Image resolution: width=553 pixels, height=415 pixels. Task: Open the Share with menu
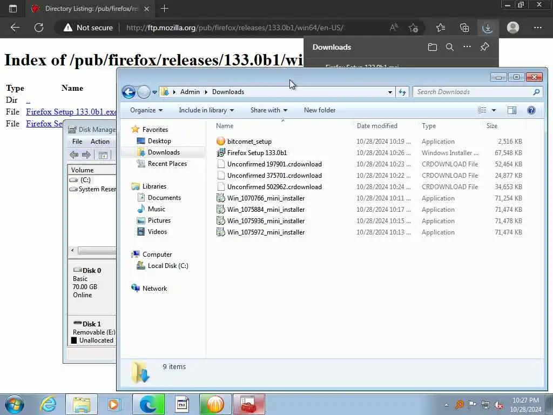pos(269,110)
